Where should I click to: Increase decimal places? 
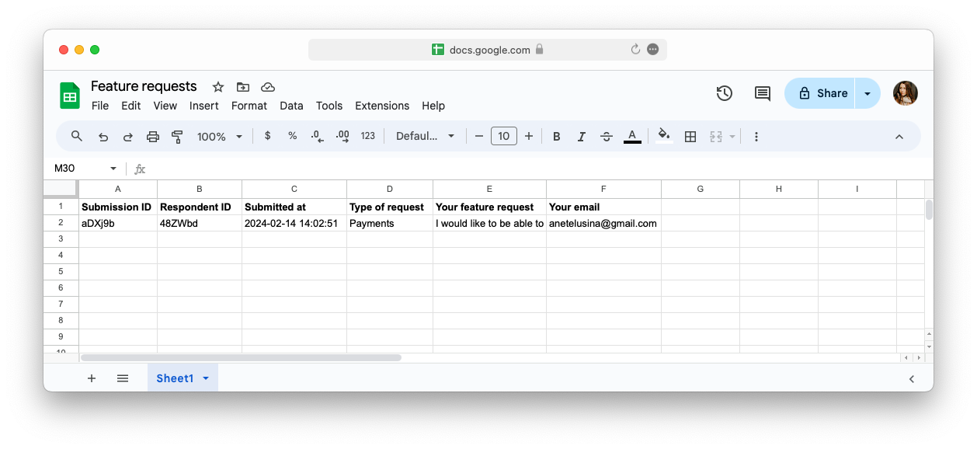(342, 136)
